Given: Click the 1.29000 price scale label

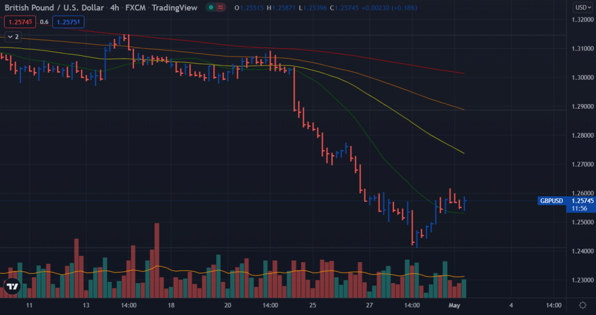Looking at the screenshot, I should coord(582,106).
